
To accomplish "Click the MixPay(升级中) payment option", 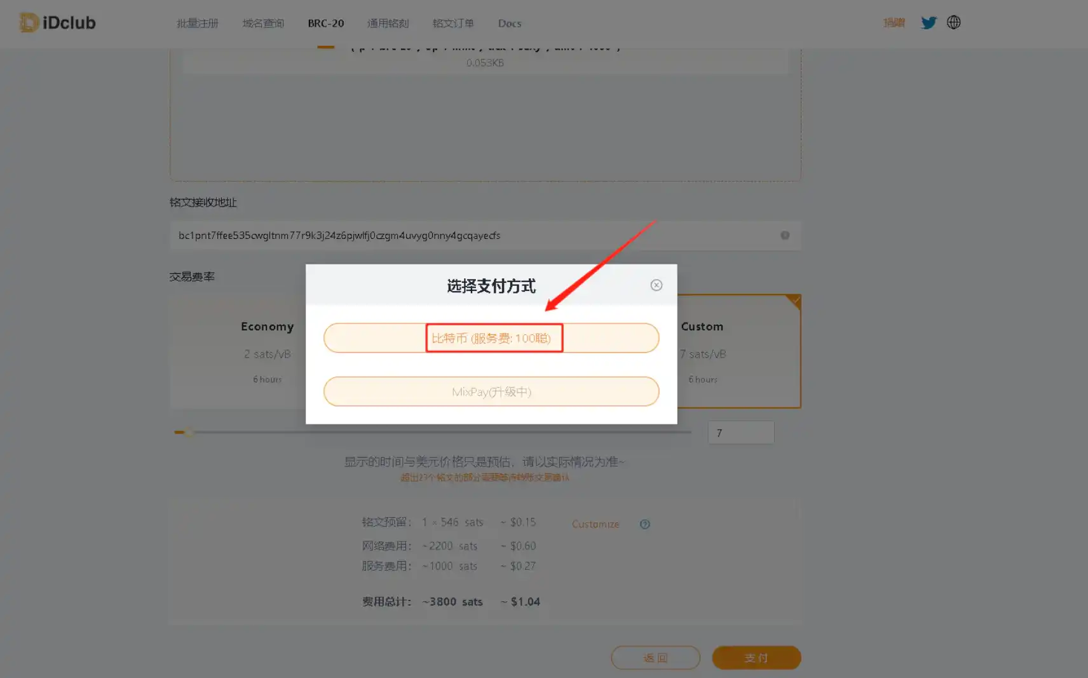I will [x=491, y=391].
